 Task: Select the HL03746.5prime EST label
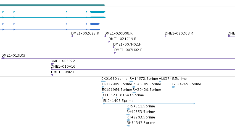pos(173,79)
